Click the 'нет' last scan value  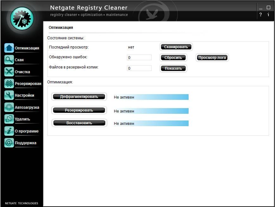point(131,47)
